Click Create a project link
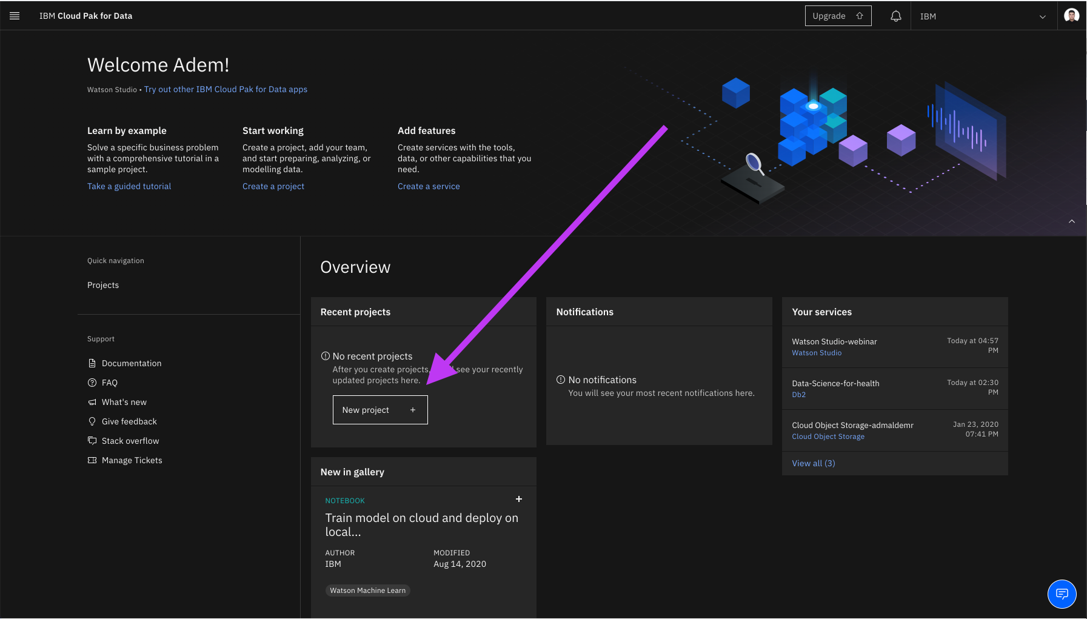The width and height of the screenshot is (1087, 619). (273, 186)
